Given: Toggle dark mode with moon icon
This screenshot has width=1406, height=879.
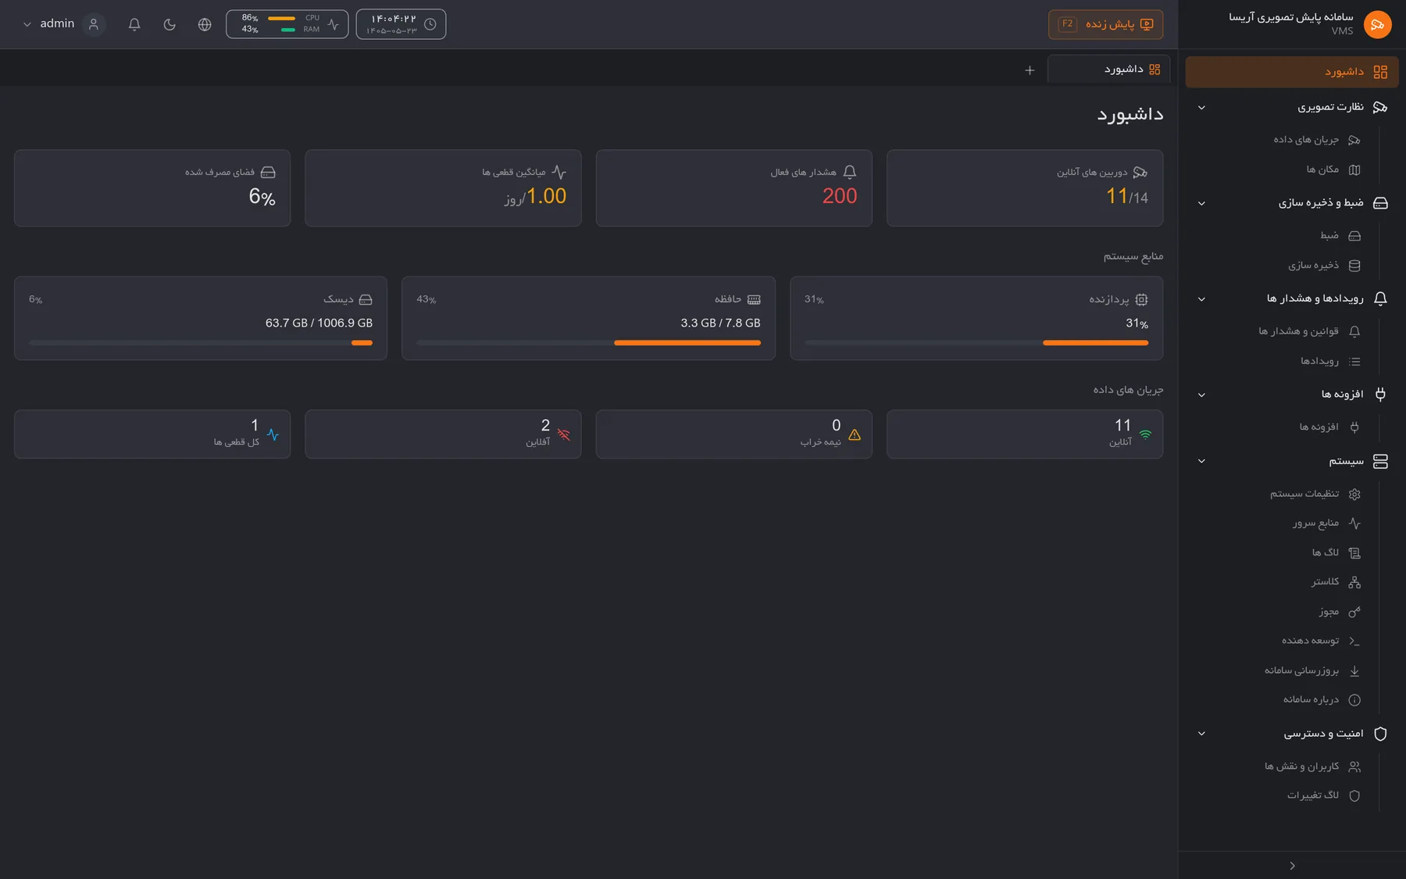Looking at the screenshot, I should [x=170, y=24].
